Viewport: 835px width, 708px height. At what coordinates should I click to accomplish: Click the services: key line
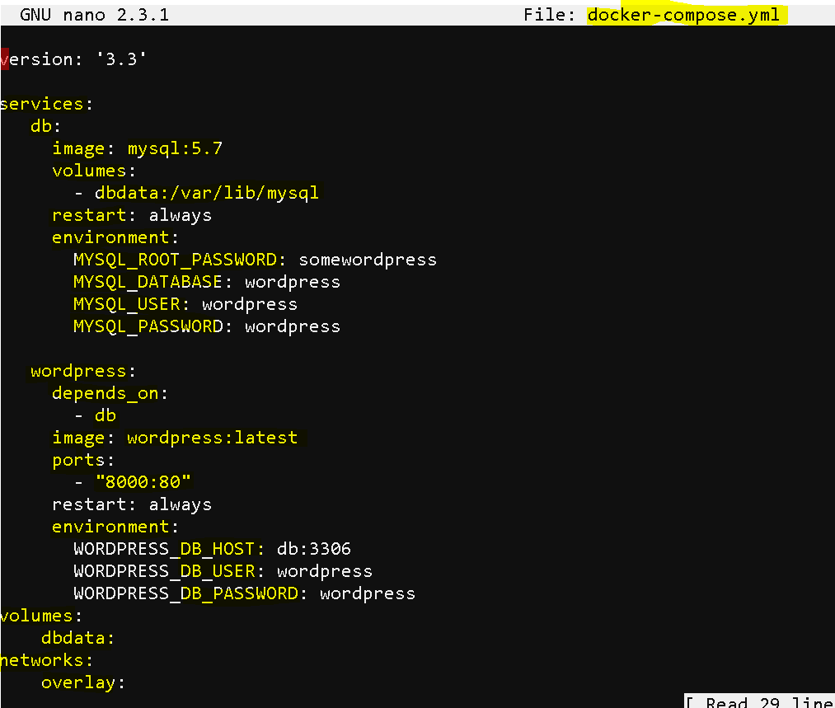(x=46, y=104)
